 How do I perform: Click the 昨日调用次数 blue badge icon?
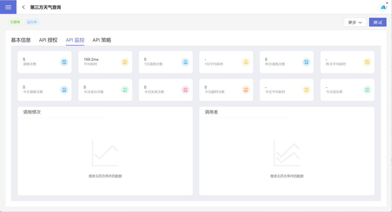(x=306, y=62)
